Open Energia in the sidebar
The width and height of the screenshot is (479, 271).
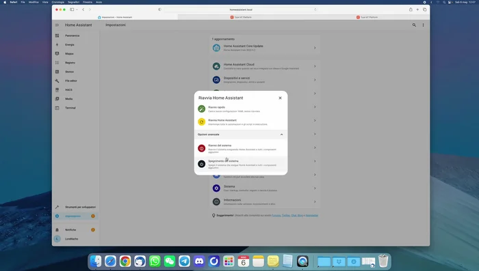tap(76, 44)
